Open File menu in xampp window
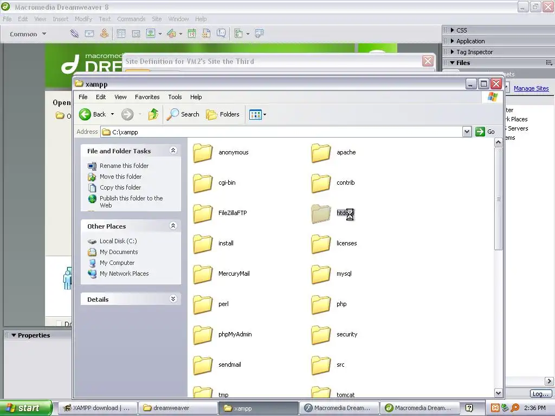 point(83,97)
